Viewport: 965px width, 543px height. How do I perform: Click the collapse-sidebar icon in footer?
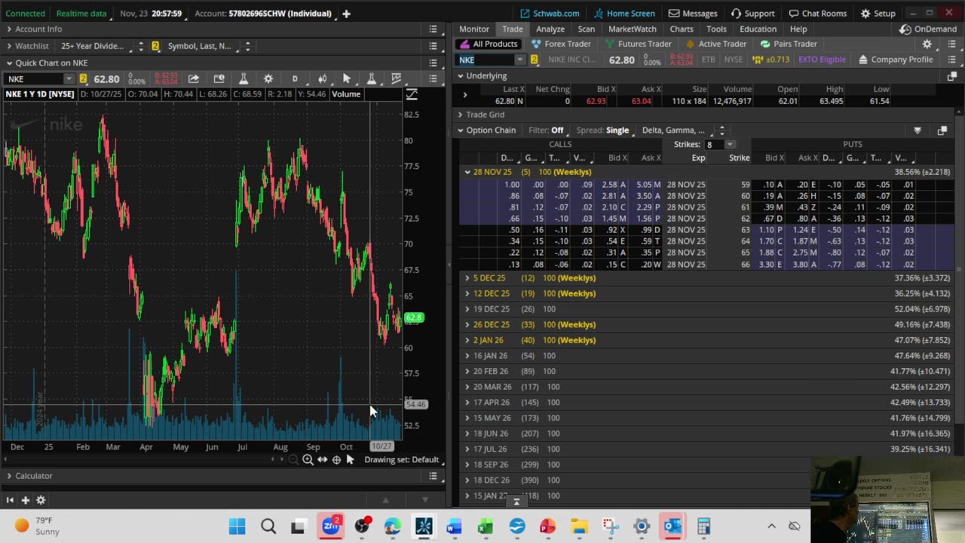pos(10,500)
